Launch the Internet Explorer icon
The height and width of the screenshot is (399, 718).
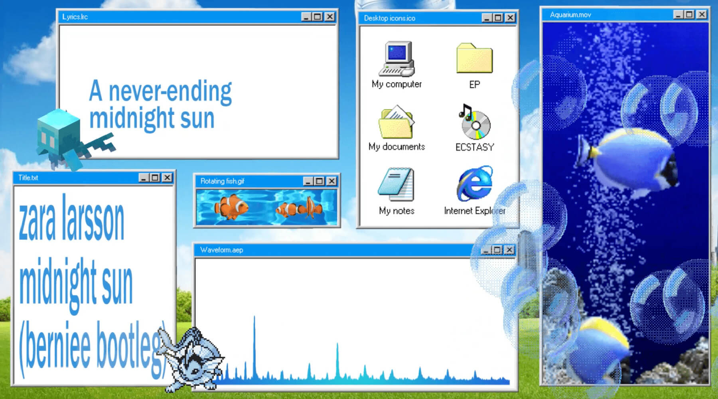(x=475, y=184)
